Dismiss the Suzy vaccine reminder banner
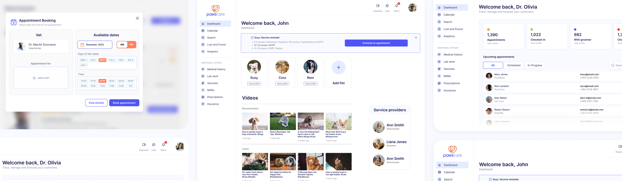Image resolution: width=622 pixels, height=181 pixels. (x=416, y=37)
